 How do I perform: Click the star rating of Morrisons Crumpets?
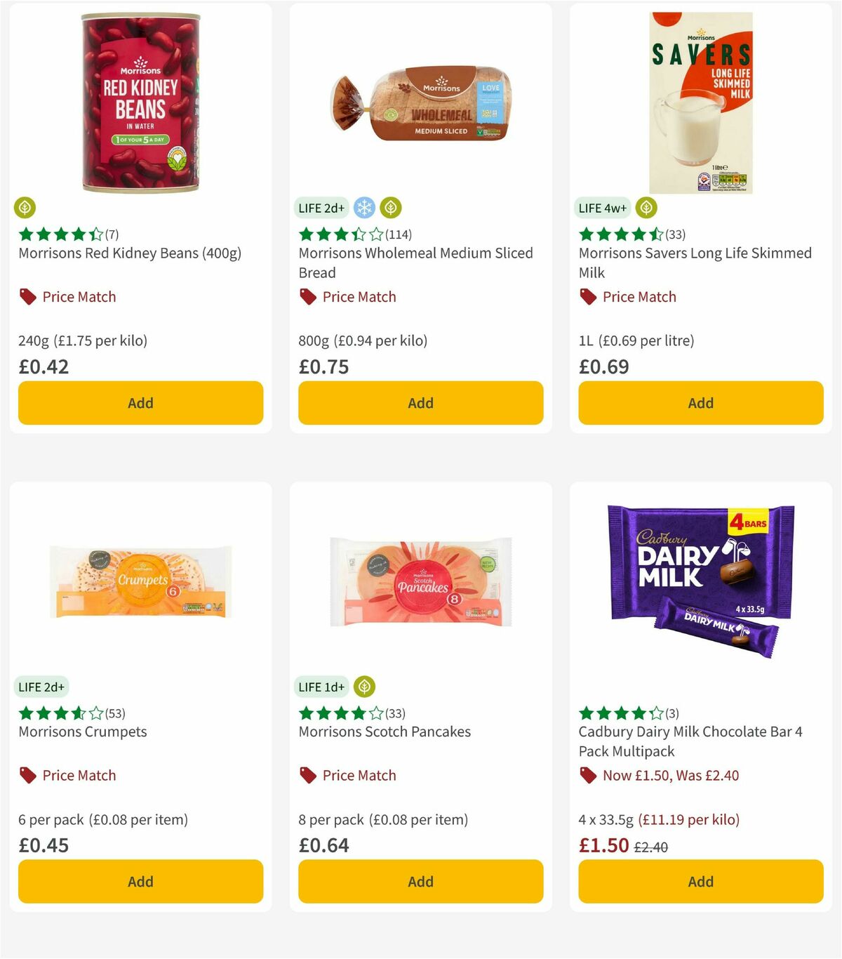60,713
